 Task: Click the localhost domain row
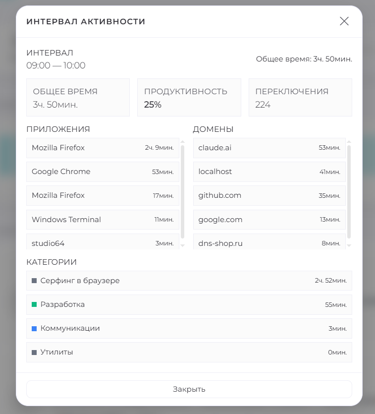269,172
